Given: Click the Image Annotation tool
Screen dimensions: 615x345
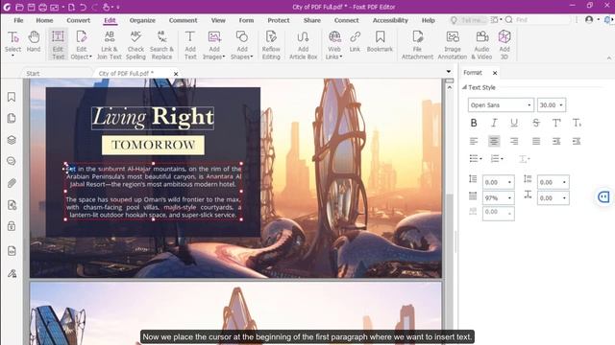Looking at the screenshot, I should 453,45.
